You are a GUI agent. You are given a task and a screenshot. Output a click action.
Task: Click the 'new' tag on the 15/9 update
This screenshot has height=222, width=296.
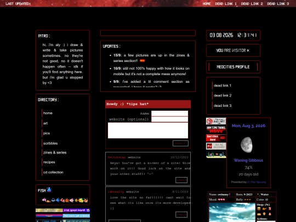[x=142, y=61]
